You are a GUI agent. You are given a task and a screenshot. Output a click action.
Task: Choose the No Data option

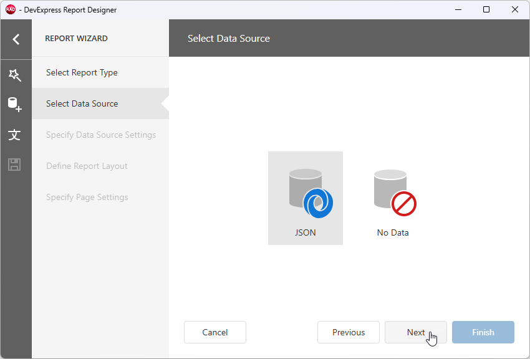coord(392,197)
